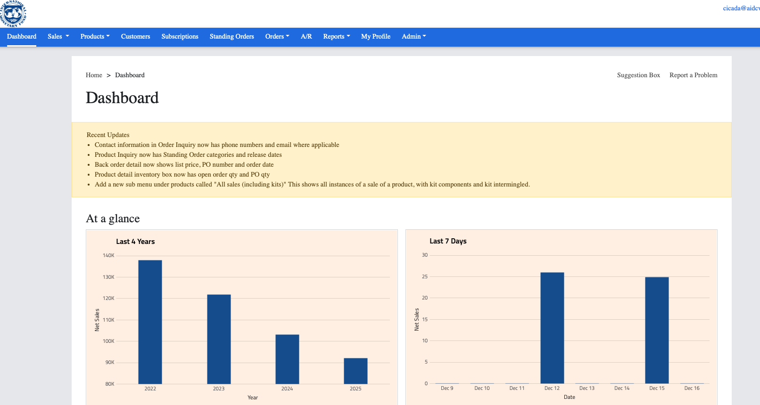Click the 'Last 4 Years' chart title
760x405 pixels.
(x=135, y=242)
